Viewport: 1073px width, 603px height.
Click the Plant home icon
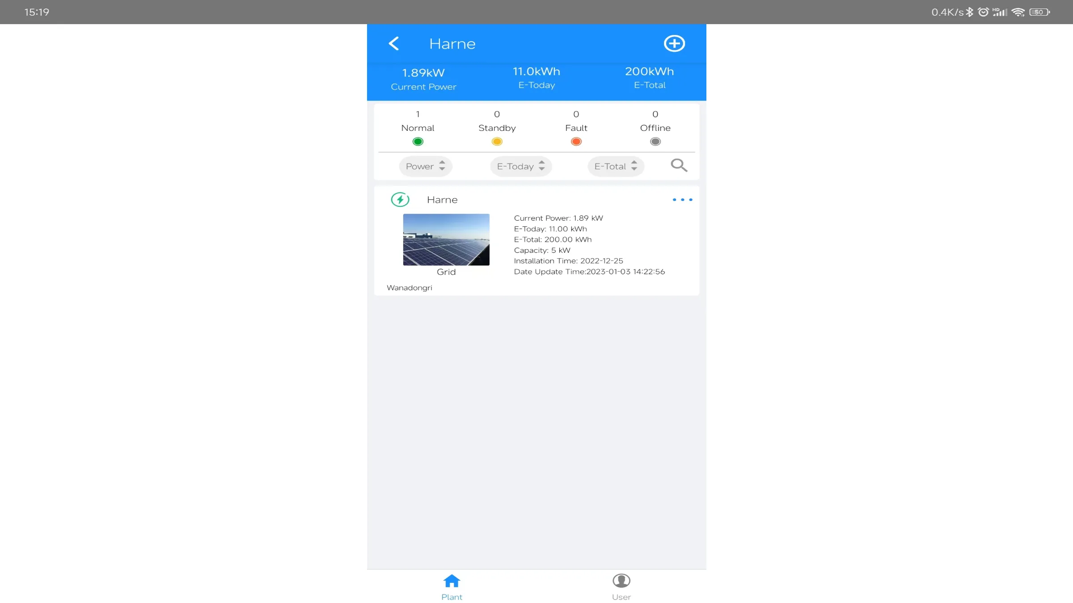point(452,581)
